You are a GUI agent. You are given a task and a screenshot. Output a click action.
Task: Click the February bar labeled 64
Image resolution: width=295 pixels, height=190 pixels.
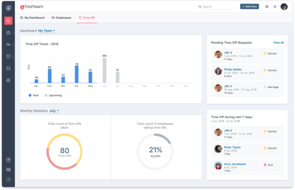tap(50, 76)
